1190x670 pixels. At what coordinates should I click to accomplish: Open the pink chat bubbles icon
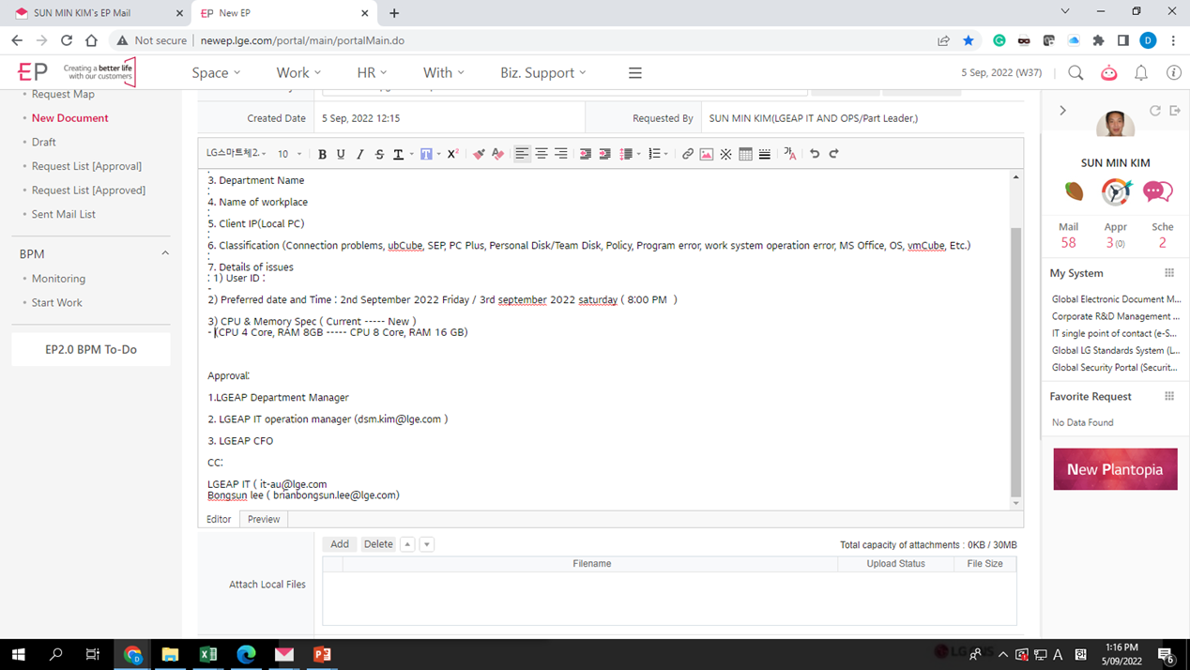1158,191
